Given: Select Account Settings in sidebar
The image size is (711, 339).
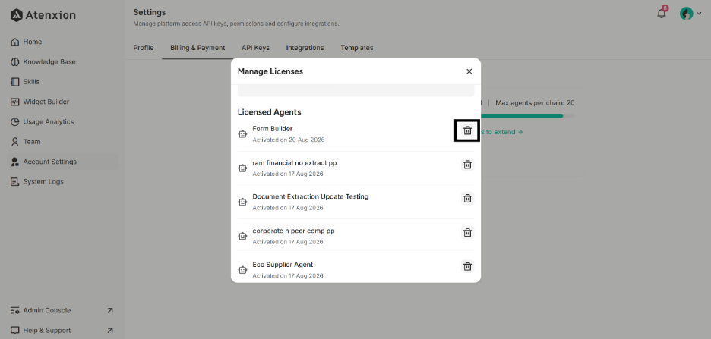Looking at the screenshot, I should [x=62, y=162].
